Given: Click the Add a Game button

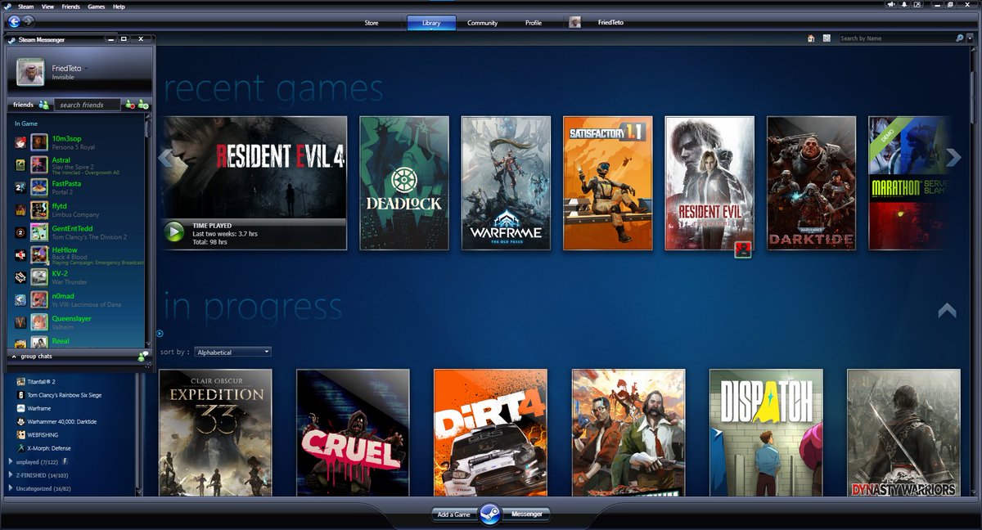Looking at the screenshot, I should [454, 514].
